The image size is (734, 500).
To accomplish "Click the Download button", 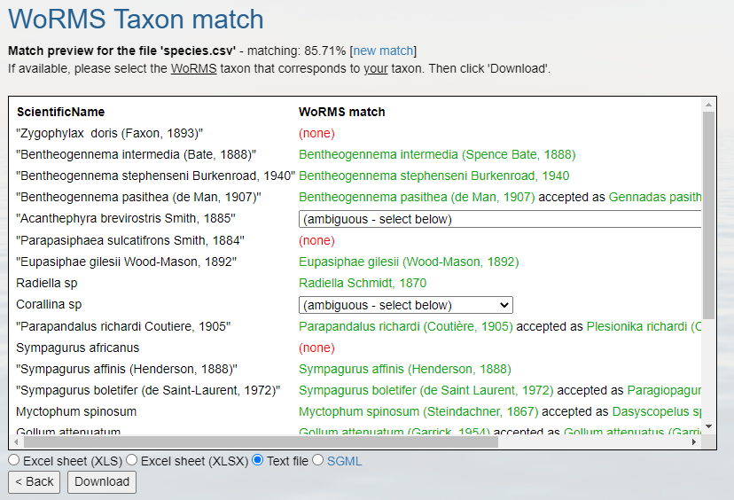I will click(x=102, y=481).
